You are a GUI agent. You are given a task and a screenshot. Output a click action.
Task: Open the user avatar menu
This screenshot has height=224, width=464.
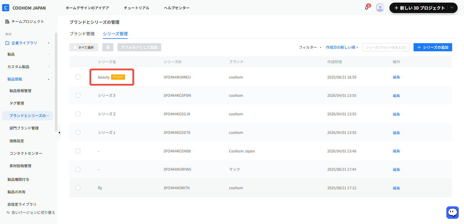pyautogui.click(x=380, y=8)
